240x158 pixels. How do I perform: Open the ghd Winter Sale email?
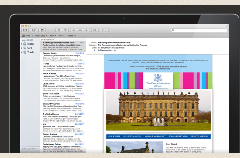tap(63, 128)
